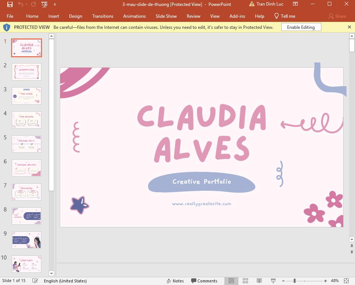Start presentation from beginning icon

(x=44, y=4)
